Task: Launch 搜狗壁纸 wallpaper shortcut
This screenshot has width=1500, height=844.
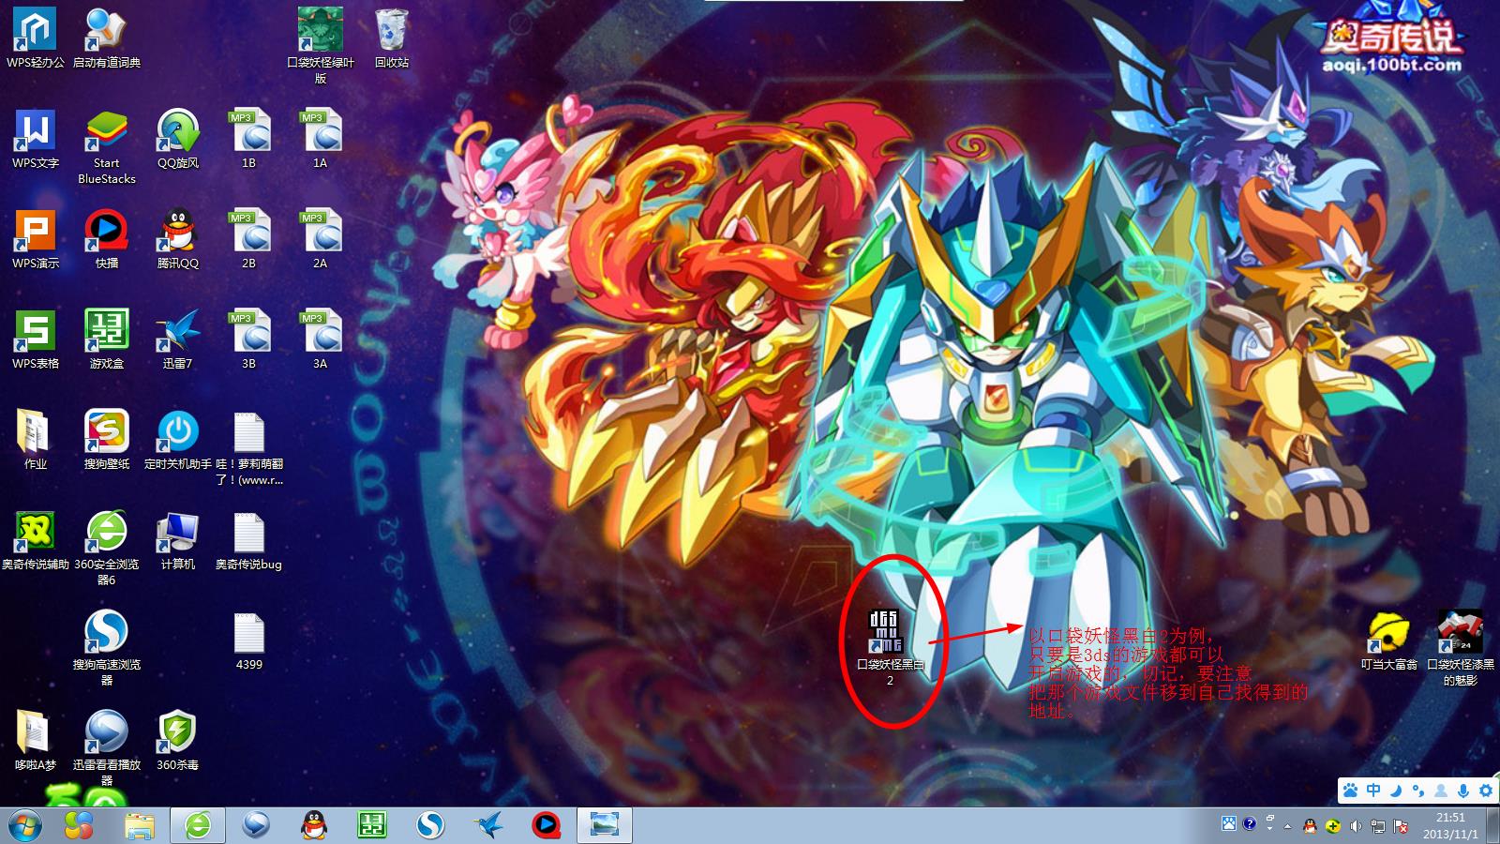Action: (x=107, y=440)
